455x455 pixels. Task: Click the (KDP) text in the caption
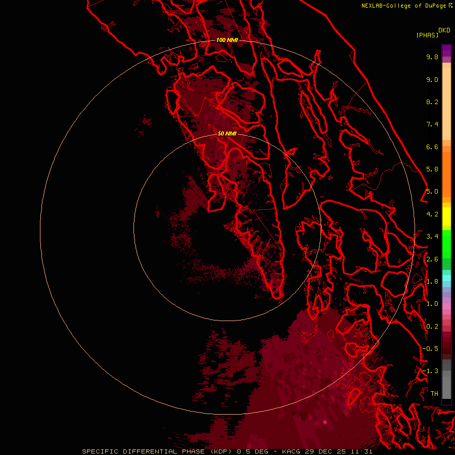click(x=221, y=451)
